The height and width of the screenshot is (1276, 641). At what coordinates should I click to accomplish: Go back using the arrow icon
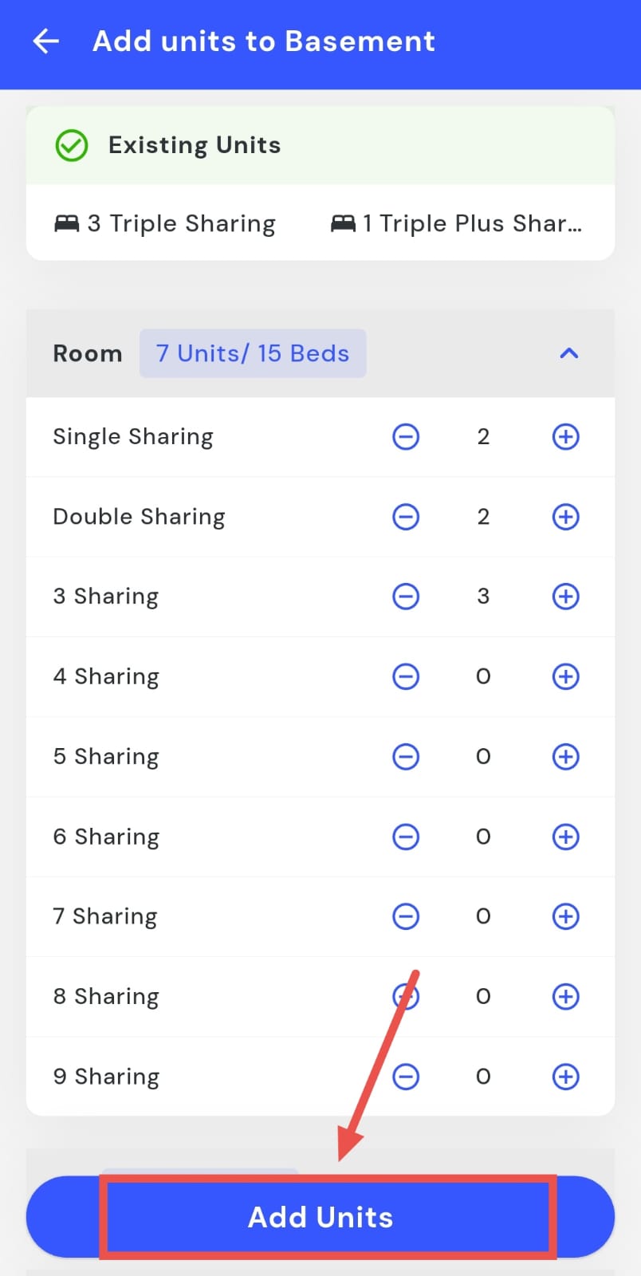[46, 41]
